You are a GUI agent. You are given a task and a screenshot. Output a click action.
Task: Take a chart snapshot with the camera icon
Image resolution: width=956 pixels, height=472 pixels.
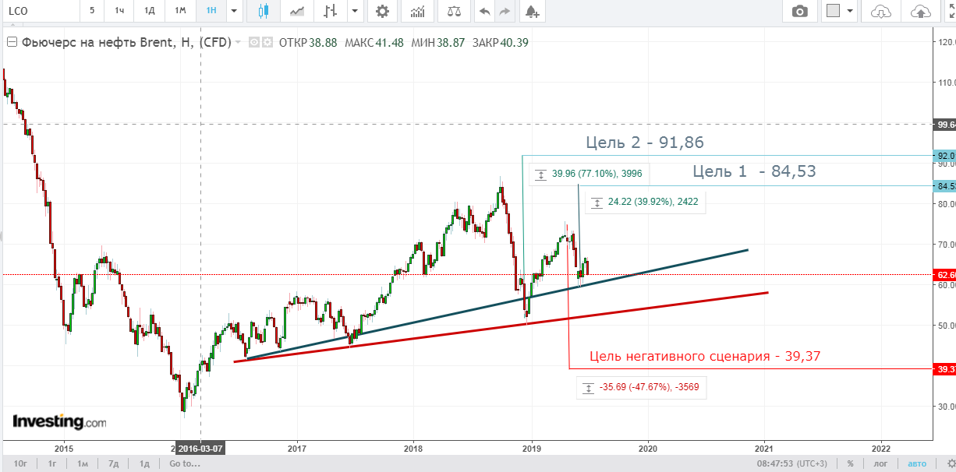click(799, 11)
